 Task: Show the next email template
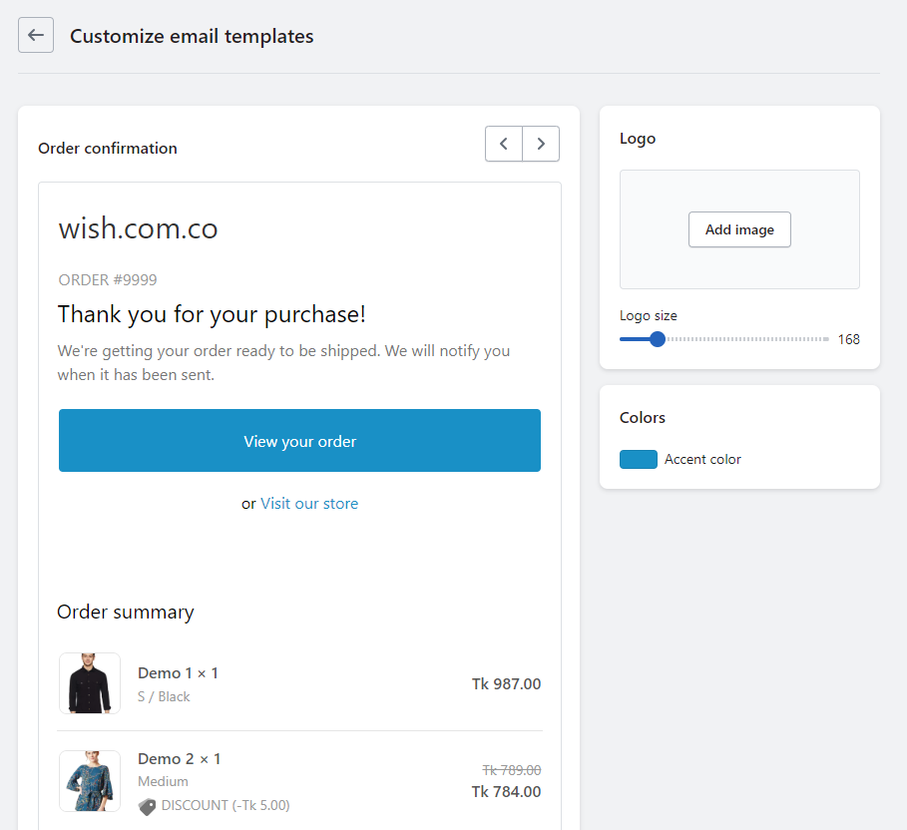[x=541, y=144]
